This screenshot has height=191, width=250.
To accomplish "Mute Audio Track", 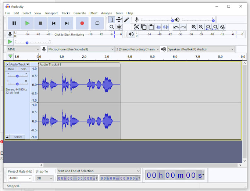I will pyautogui.click(x=11, y=69).
